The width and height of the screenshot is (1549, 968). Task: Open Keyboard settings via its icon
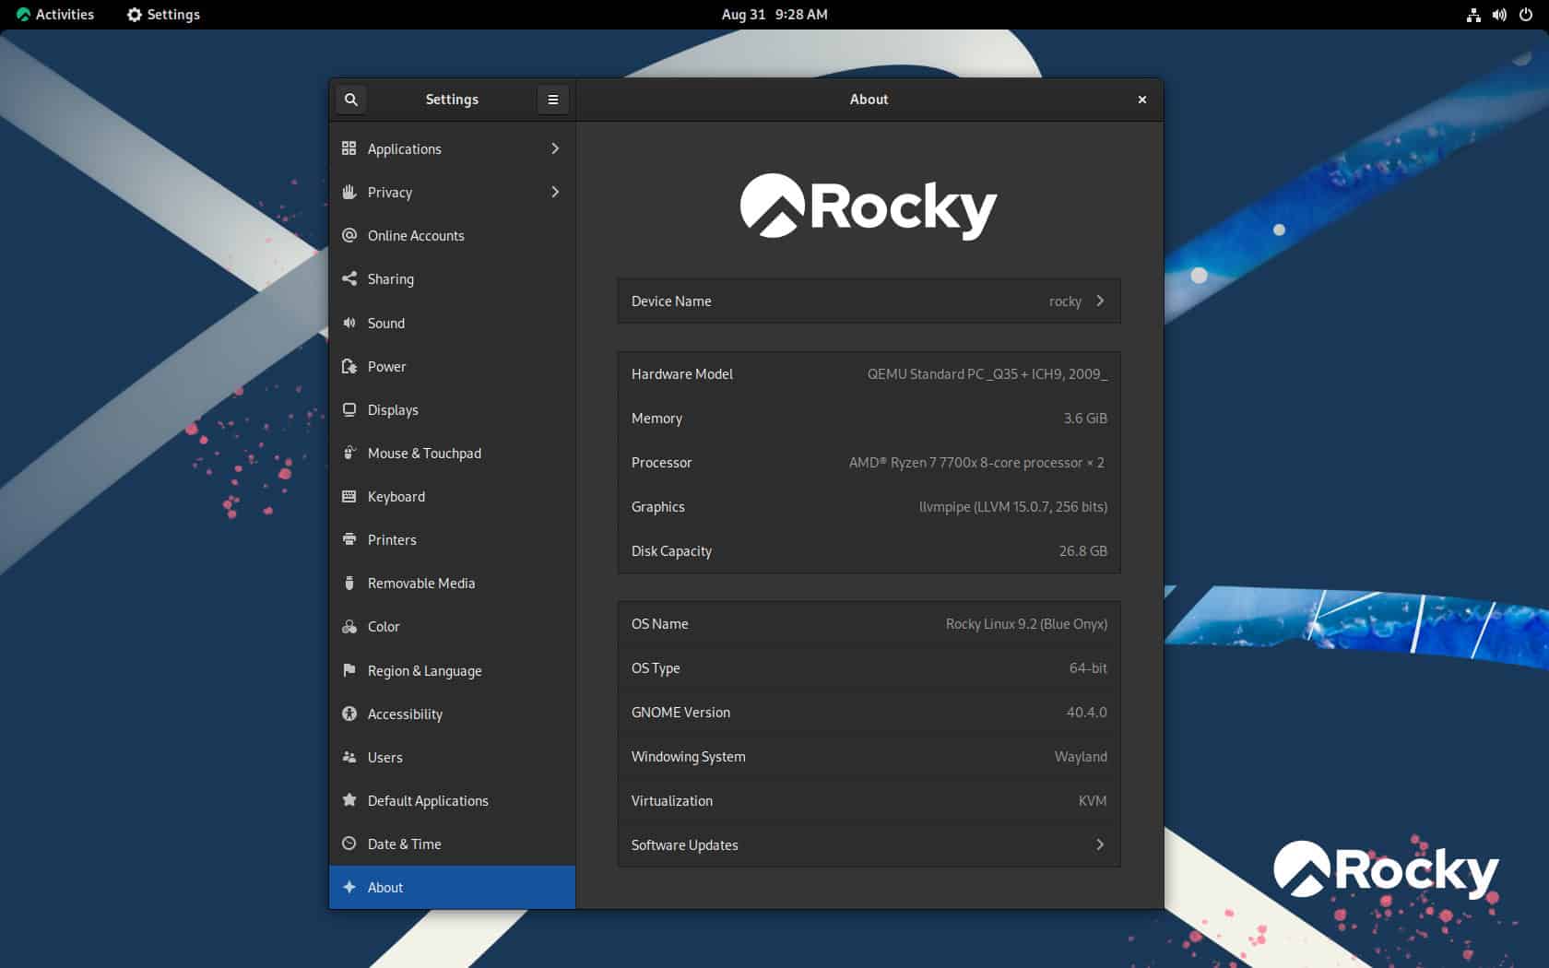(x=349, y=496)
